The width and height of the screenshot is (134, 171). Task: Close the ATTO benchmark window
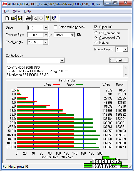tap(125, 3)
